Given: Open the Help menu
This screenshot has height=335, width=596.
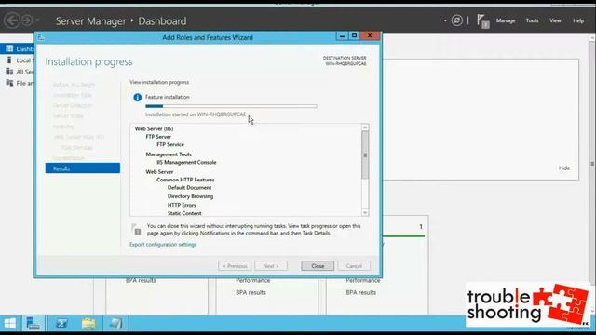Looking at the screenshot, I should pyautogui.click(x=578, y=20).
